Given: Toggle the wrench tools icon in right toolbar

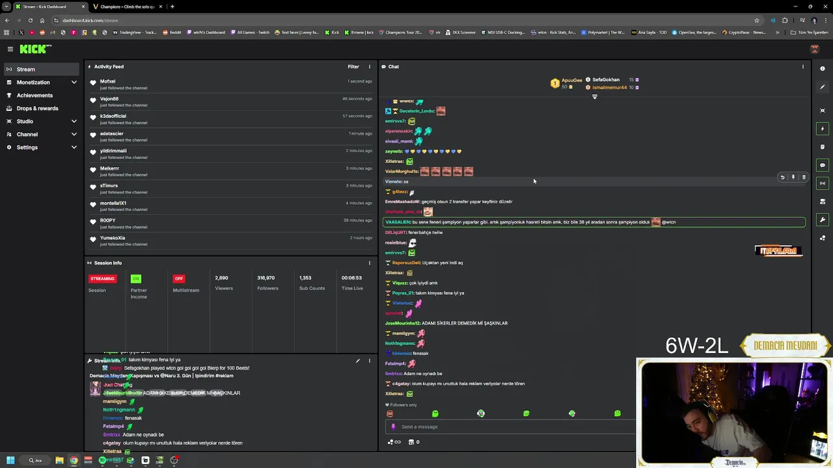Looking at the screenshot, I should (823, 220).
